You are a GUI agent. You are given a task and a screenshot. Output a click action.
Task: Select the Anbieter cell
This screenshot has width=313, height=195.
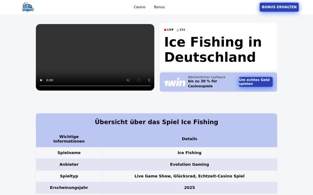[x=69, y=164]
